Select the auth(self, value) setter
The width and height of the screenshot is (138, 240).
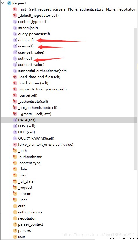pos(31,65)
